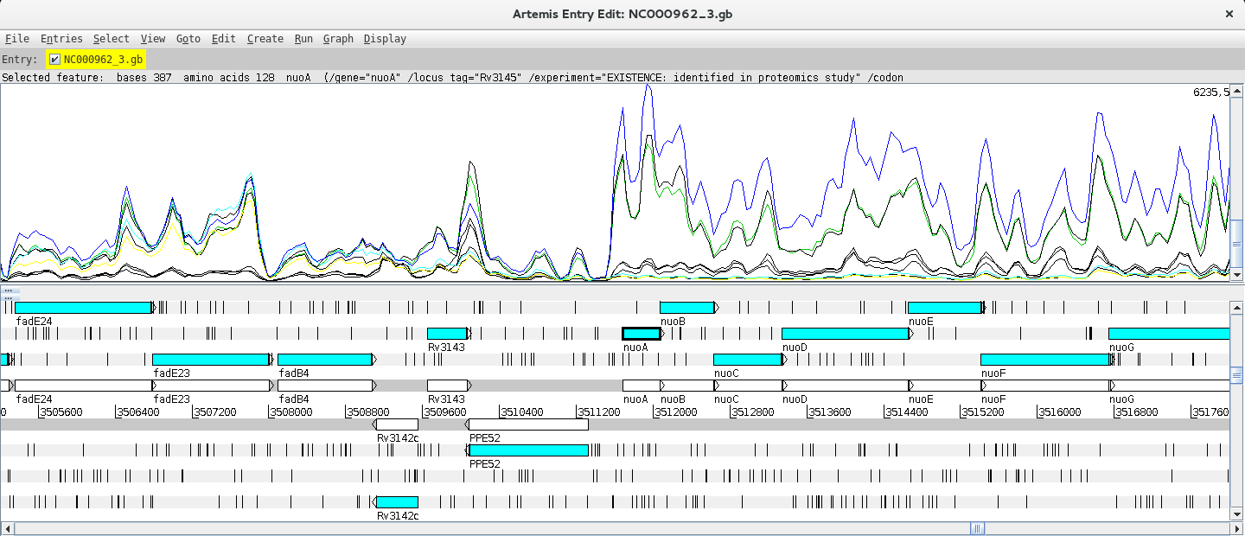This screenshot has width=1245, height=536.
Task: Close the Artemis Entry Edit window
Action: [1229, 14]
